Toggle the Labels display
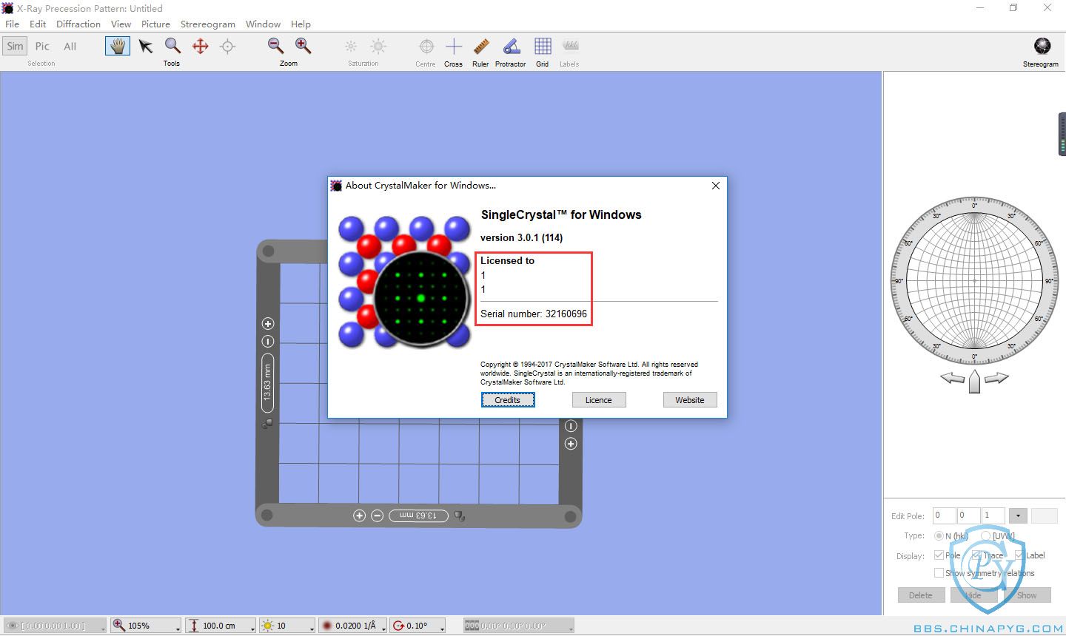This screenshot has height=636, width=1066. [569, 46]
